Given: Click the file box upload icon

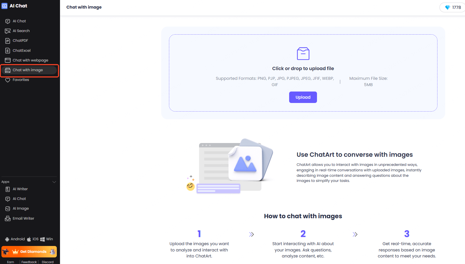Looking at the screenshot, I should click(x=303, y=53).
